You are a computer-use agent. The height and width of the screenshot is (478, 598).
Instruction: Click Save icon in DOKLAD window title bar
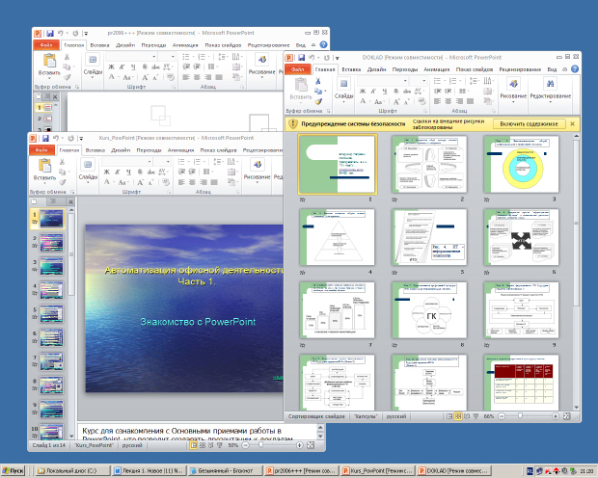[x=302, y=58]
